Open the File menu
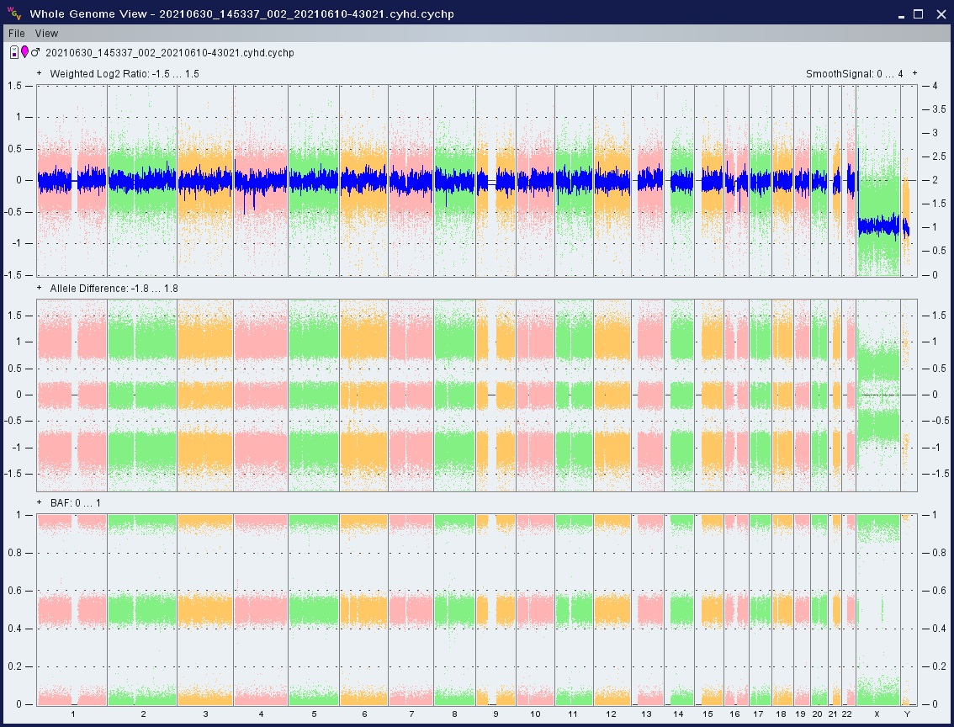The image size is (954, 727). 17,34
